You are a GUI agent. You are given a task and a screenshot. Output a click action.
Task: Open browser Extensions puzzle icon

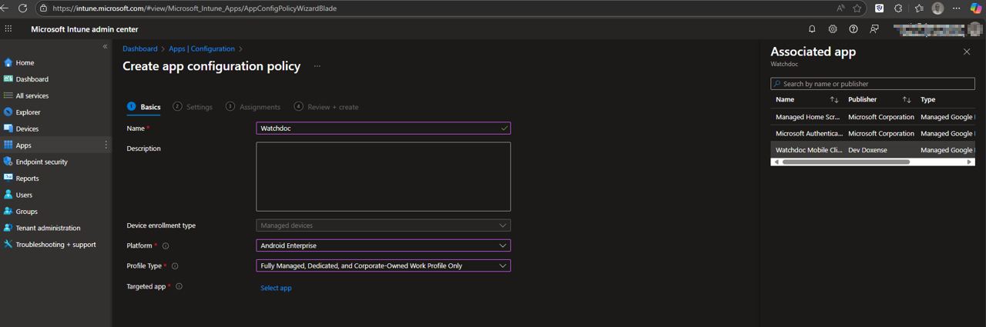click(x=898, y=8)
